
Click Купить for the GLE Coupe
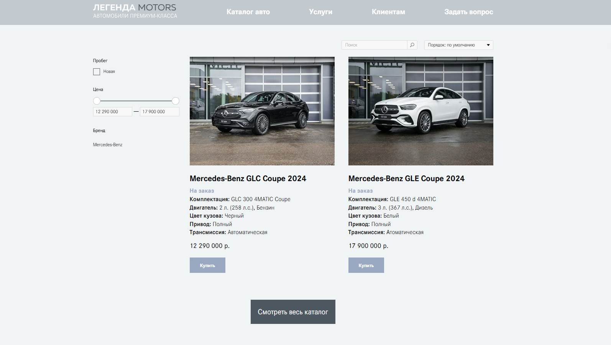coord(366,265)
